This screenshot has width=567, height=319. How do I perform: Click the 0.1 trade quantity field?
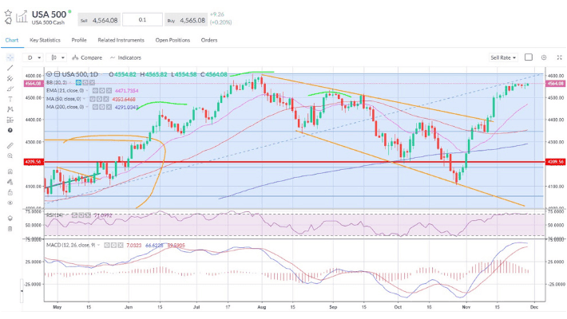pos(142,20)
